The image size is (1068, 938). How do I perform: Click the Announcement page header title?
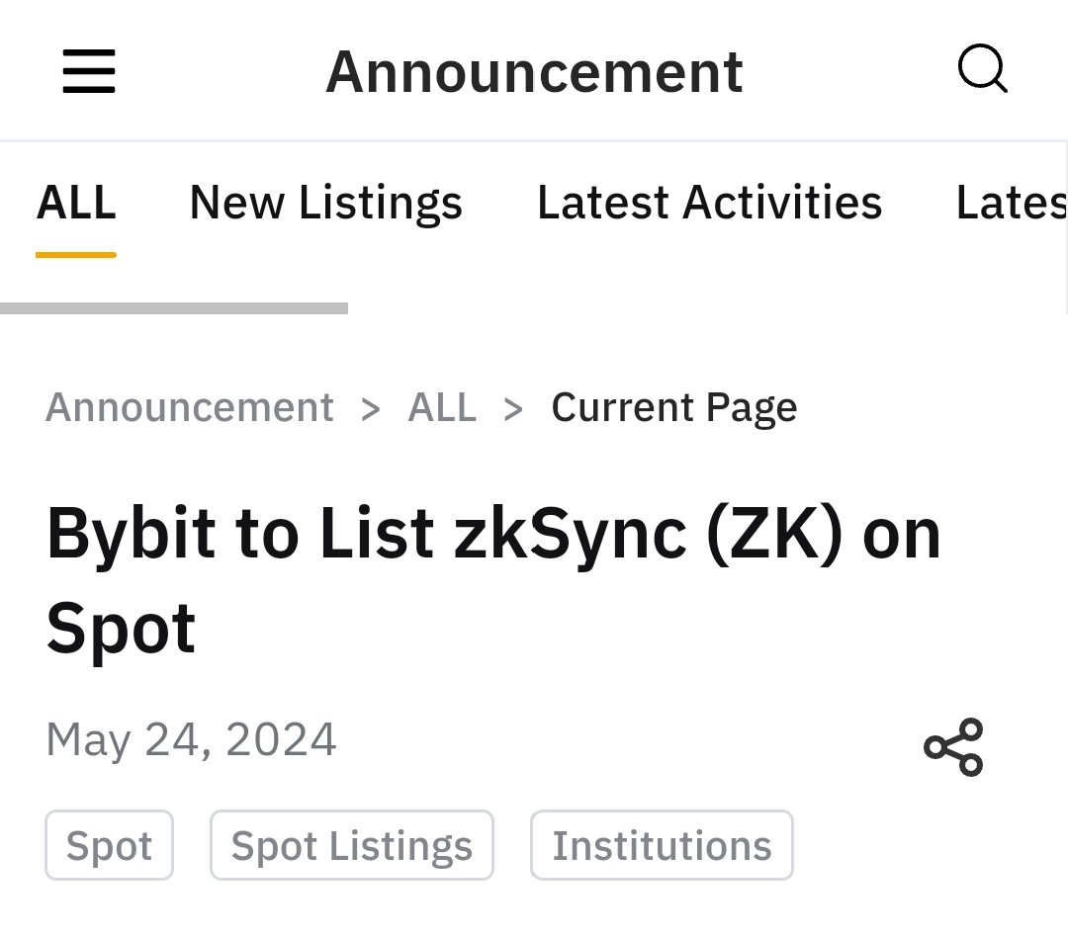pos(534,71)
